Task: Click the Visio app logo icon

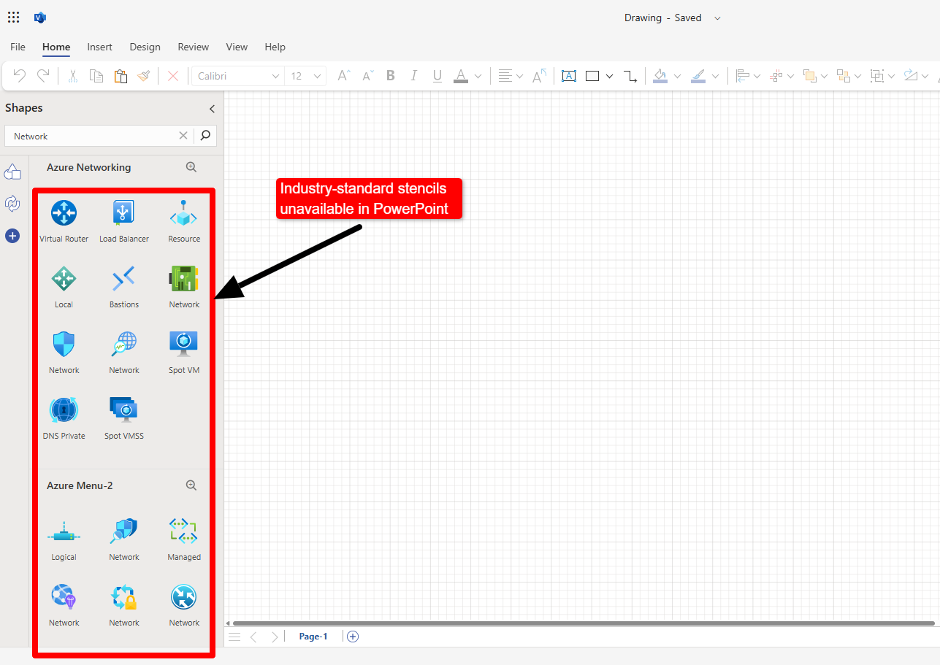Action: (40, 18)
